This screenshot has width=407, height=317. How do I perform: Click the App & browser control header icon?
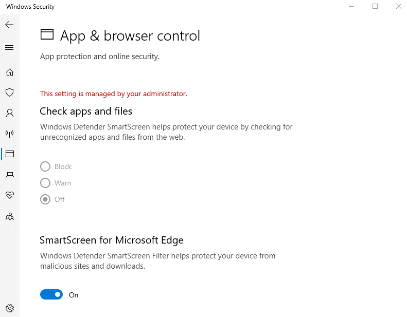(47, 34)
